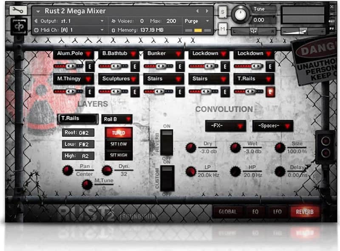Click the highlighted E button for T.Rails
The height and width of the screenshot is (251, 340).
click(x=270, y=92)
